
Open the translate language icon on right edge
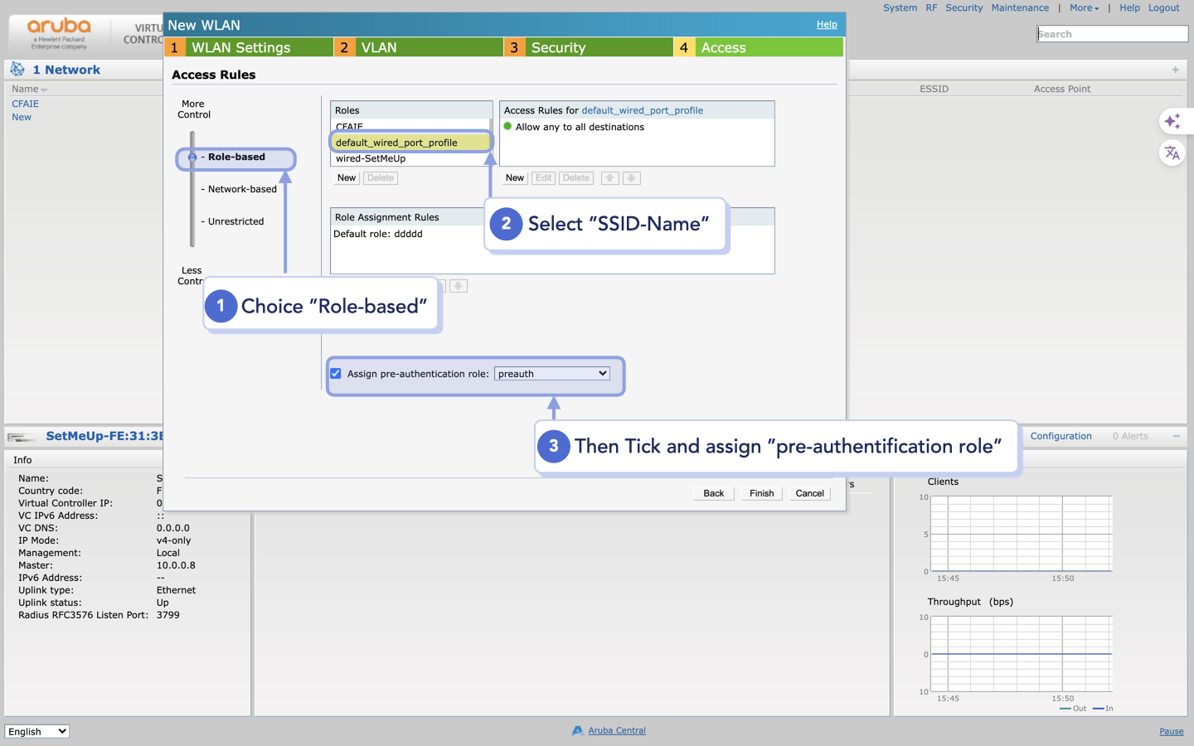pos(1172,153)
